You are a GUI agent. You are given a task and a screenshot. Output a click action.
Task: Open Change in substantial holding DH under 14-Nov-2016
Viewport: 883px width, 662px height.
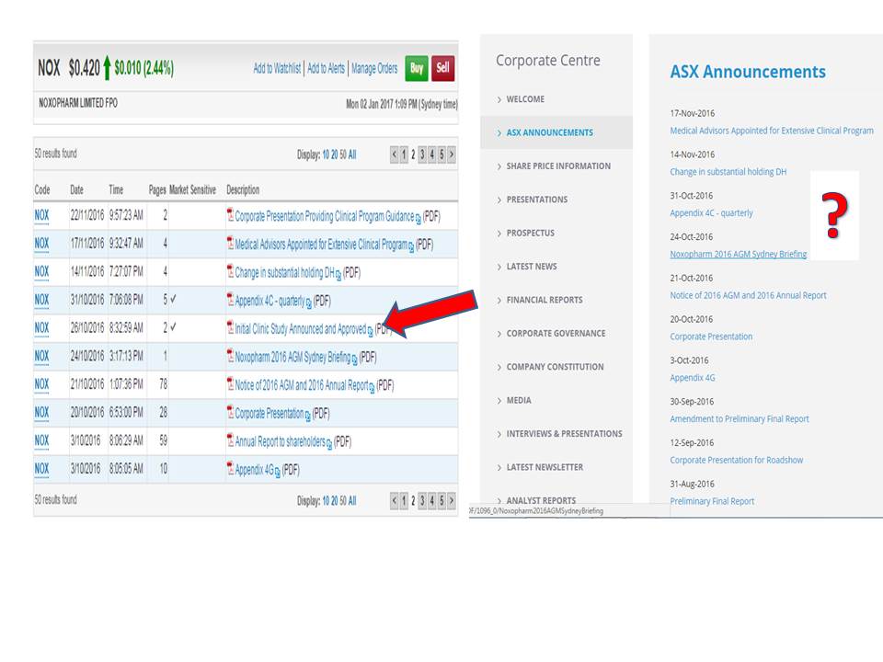point(728,172)
